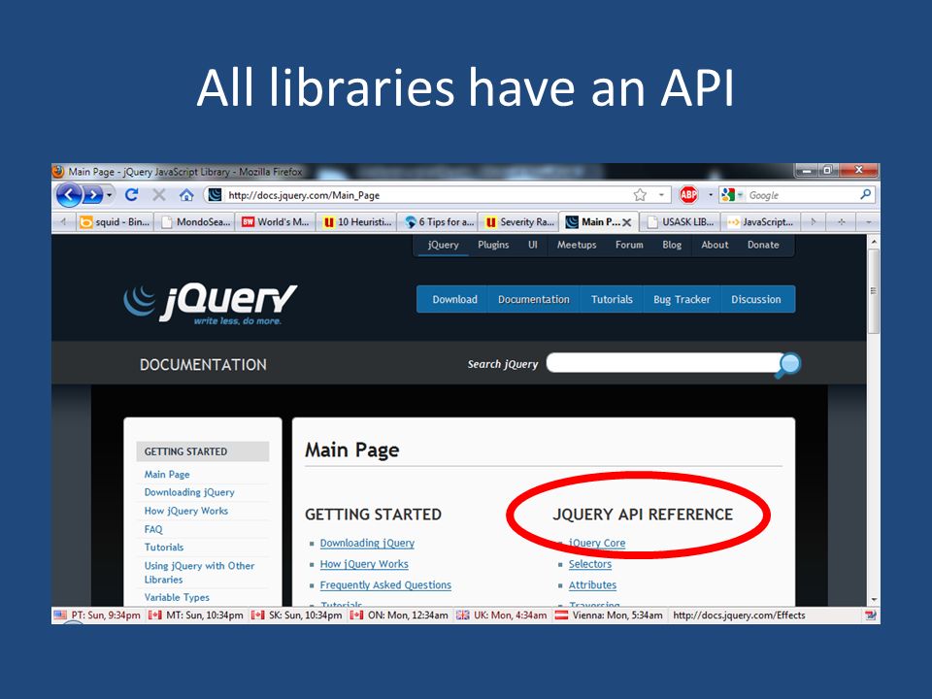Open the back/forward history dropdown arrow
The image size is (932, 699).
110,195
